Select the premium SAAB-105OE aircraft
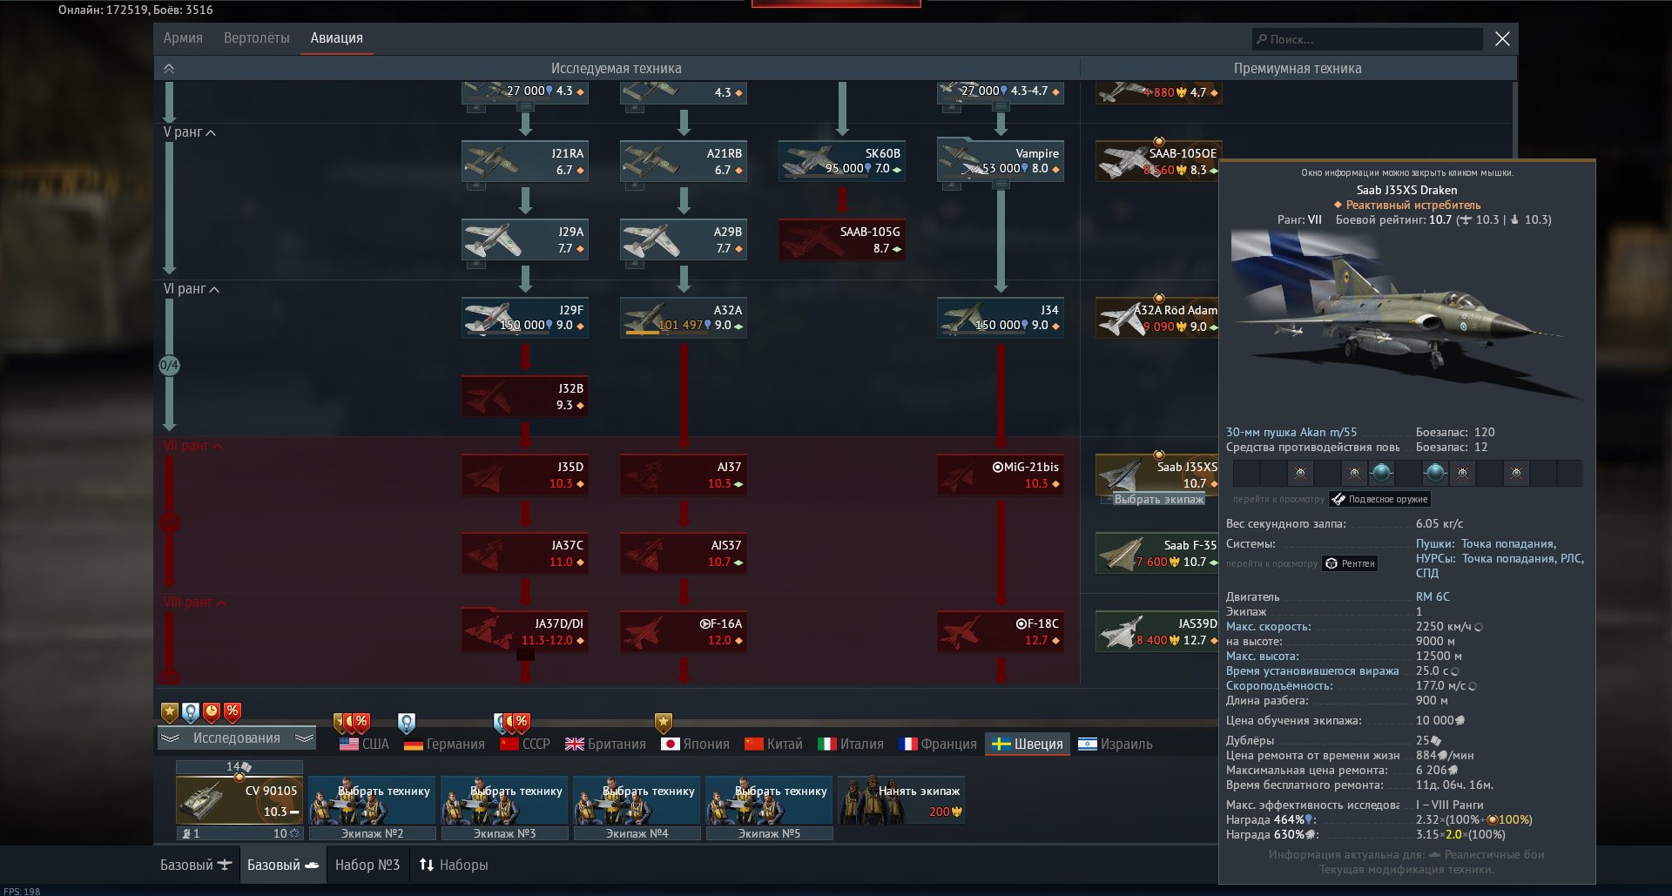The width and height of the screenshot is (1672, 896). (x=1157, y=161)
